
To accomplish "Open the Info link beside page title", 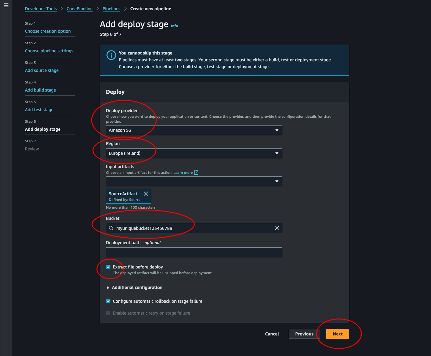I will pyautogui.click(x=174, y=26).
